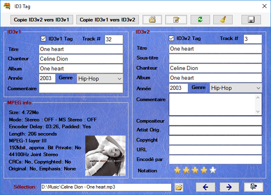The width and height of the screenshot is (271, 195).
Task: Click the '44100Hz Joint Stereo' text
Action: click(34, 155)
